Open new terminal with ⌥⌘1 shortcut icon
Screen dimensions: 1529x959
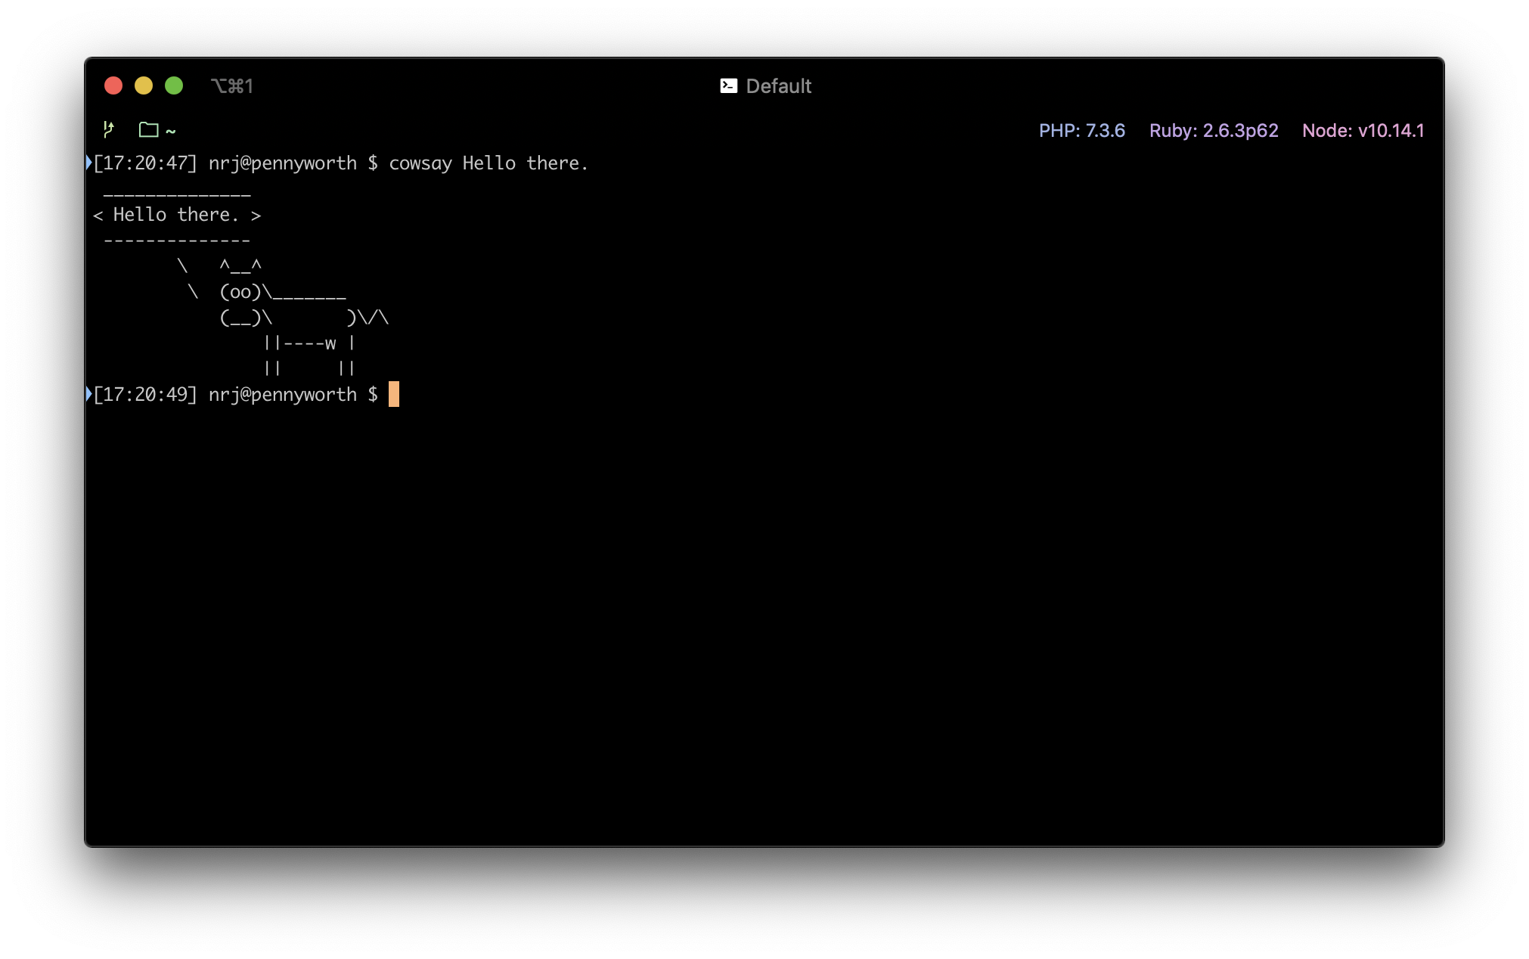pyautogui.click(x=235, y=86)
